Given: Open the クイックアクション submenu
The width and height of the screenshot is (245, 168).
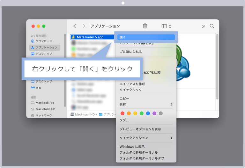Looking at the screenshot, I should point(146,138).
